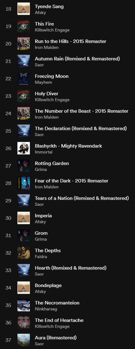This screenshot has width=135, height=349.
Task: Select Autumn Rain (Remixed & Remastered) track
Action: tap(77, 59)
